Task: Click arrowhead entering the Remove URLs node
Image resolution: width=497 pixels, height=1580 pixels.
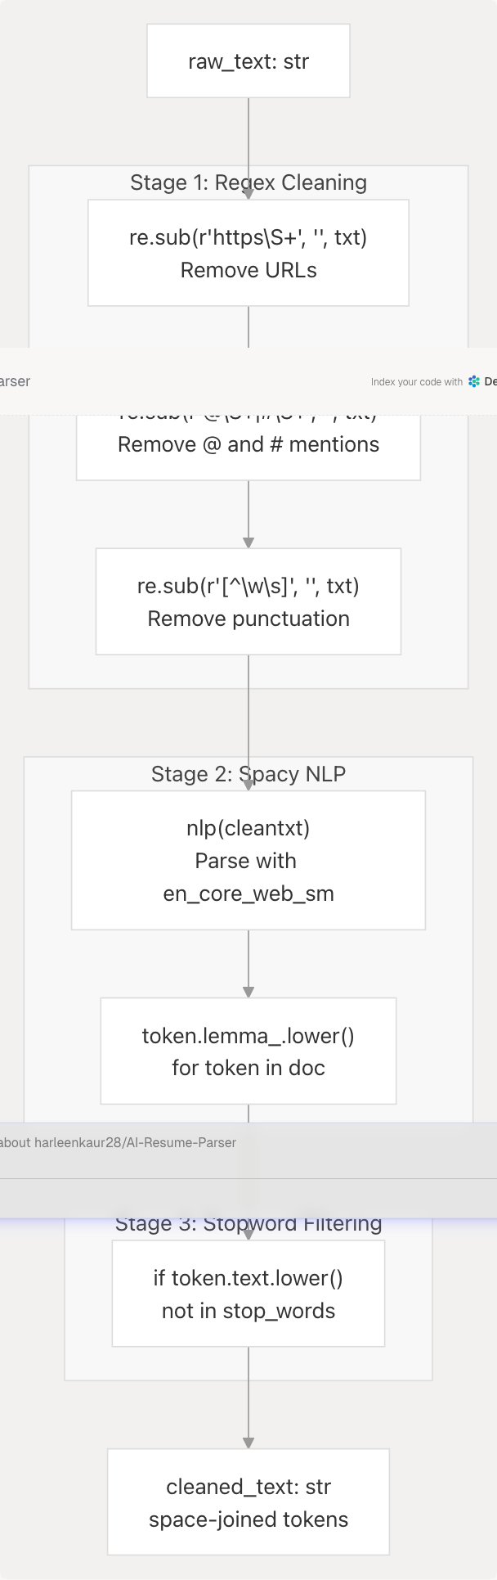Action: pyautogui.click(x=248, y=194)
